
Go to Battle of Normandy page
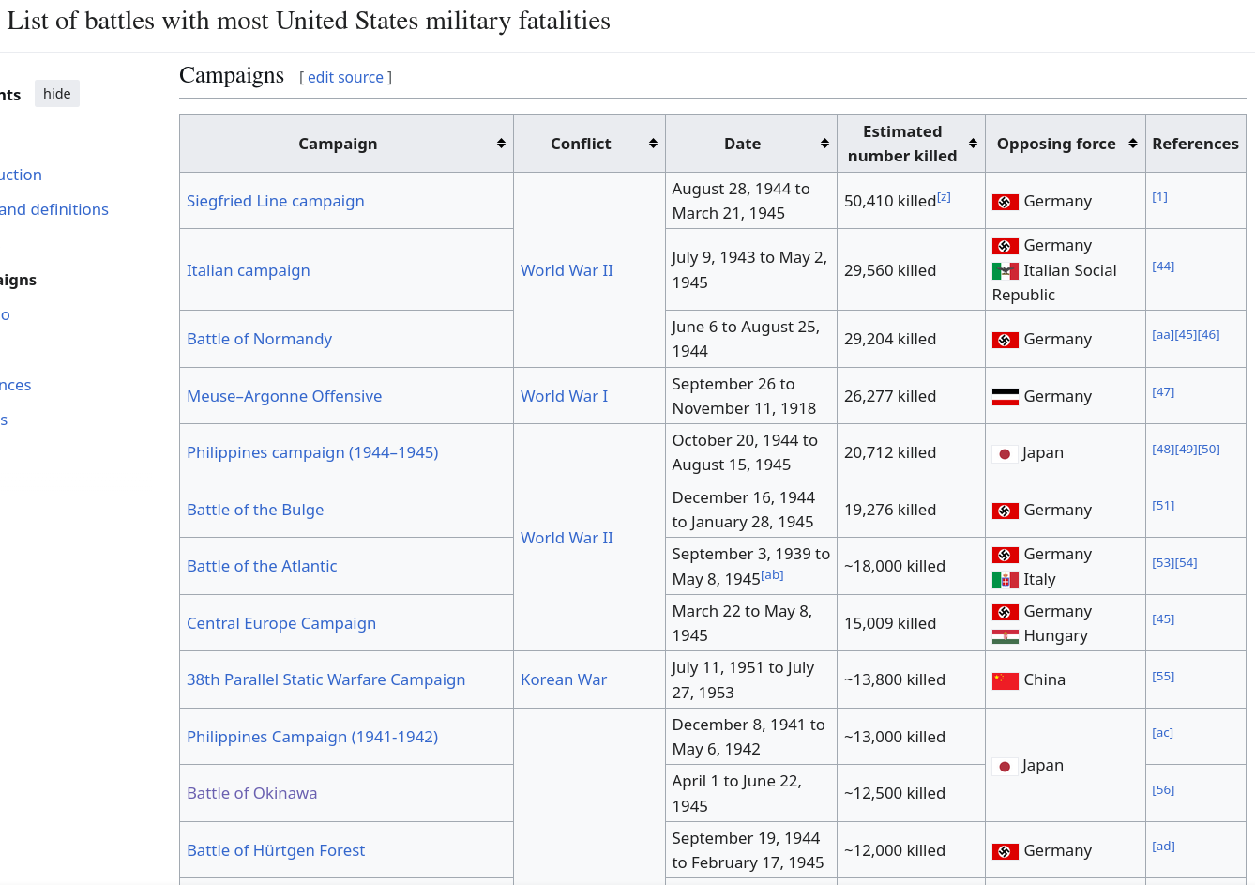point(260,339)
